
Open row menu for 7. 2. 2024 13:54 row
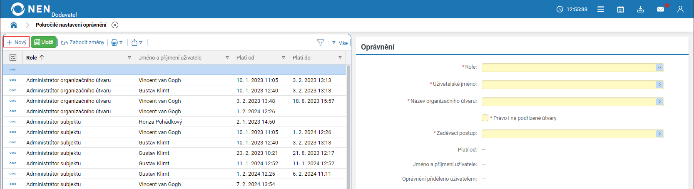click(x=13, y=184)
